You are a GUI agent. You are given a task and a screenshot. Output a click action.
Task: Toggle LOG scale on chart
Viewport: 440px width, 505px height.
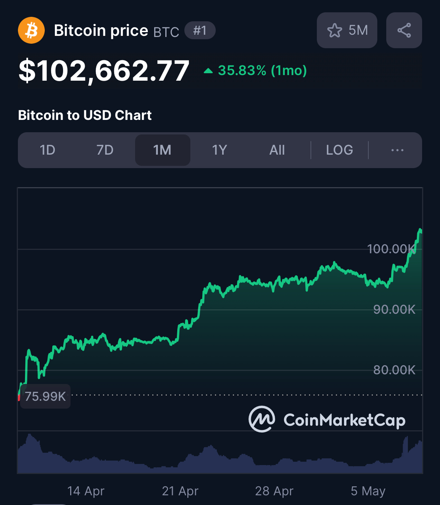[339, 150]
